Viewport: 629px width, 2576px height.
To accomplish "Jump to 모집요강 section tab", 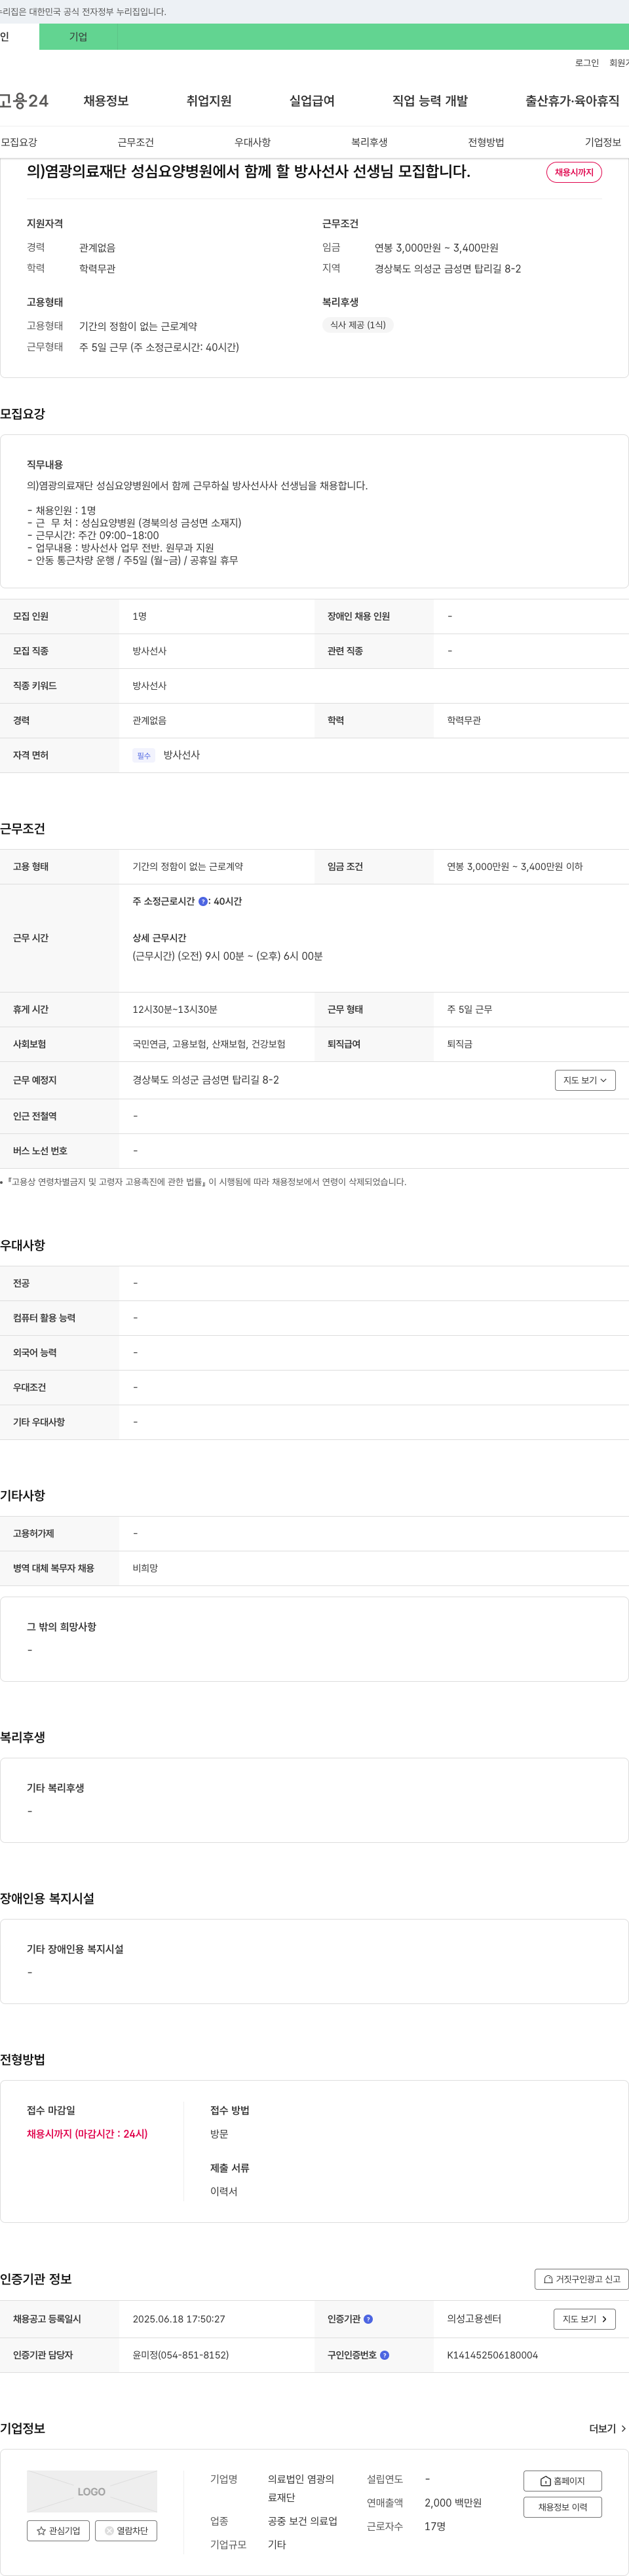I will pyautogui.click(x=19, y=143).
